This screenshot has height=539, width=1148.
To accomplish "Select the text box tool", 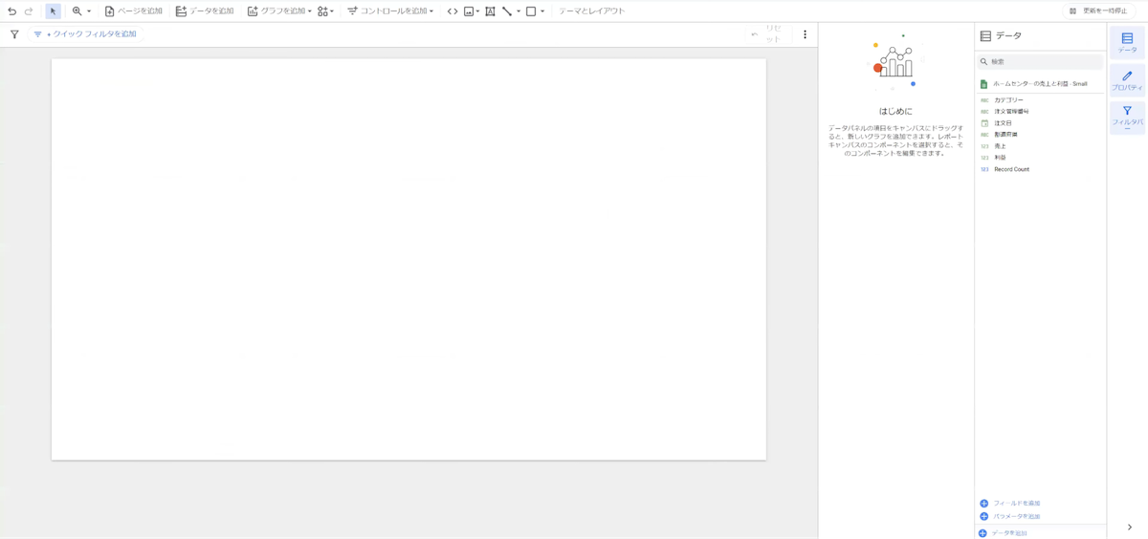I will (x=490, y=11).
